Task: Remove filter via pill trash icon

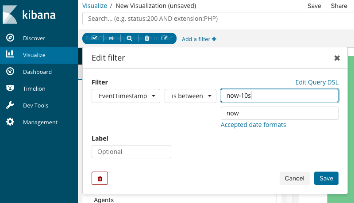Action: pos(147,38)
